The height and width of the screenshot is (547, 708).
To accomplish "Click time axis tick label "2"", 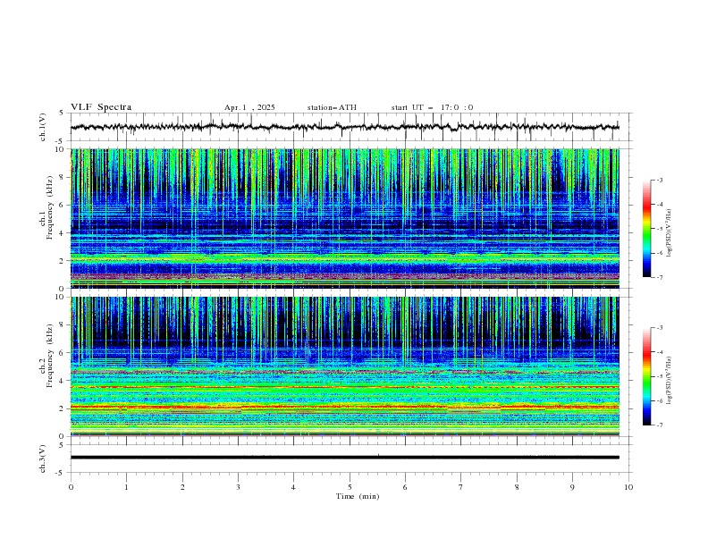I will (x=182, y=487).
